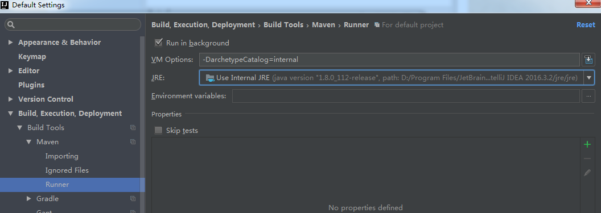Click the pencil edit property icon
This screenshot has width=601, height=213.
[587, 173]
